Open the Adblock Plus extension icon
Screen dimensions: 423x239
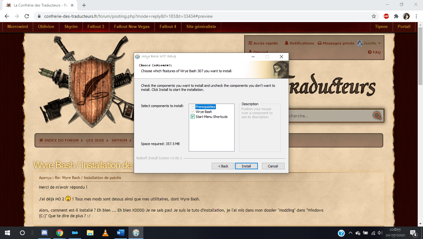[x=386, y=16]
